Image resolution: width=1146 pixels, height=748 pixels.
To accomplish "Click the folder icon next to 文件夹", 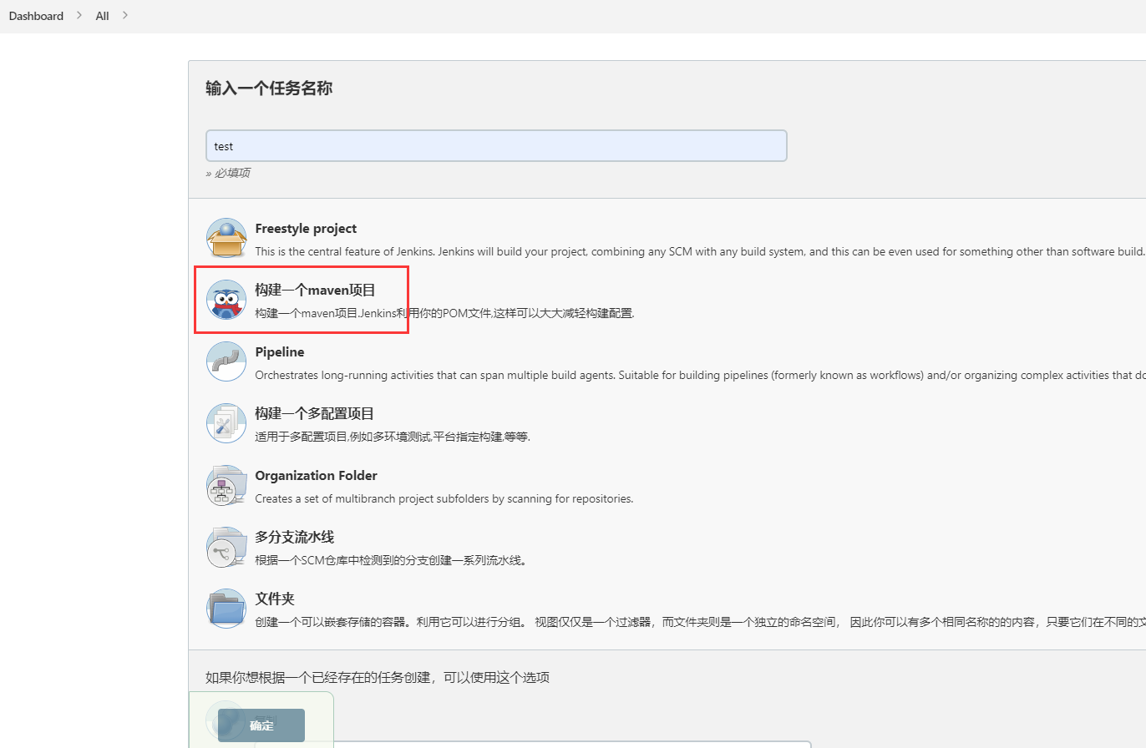I will pos(226,609).
